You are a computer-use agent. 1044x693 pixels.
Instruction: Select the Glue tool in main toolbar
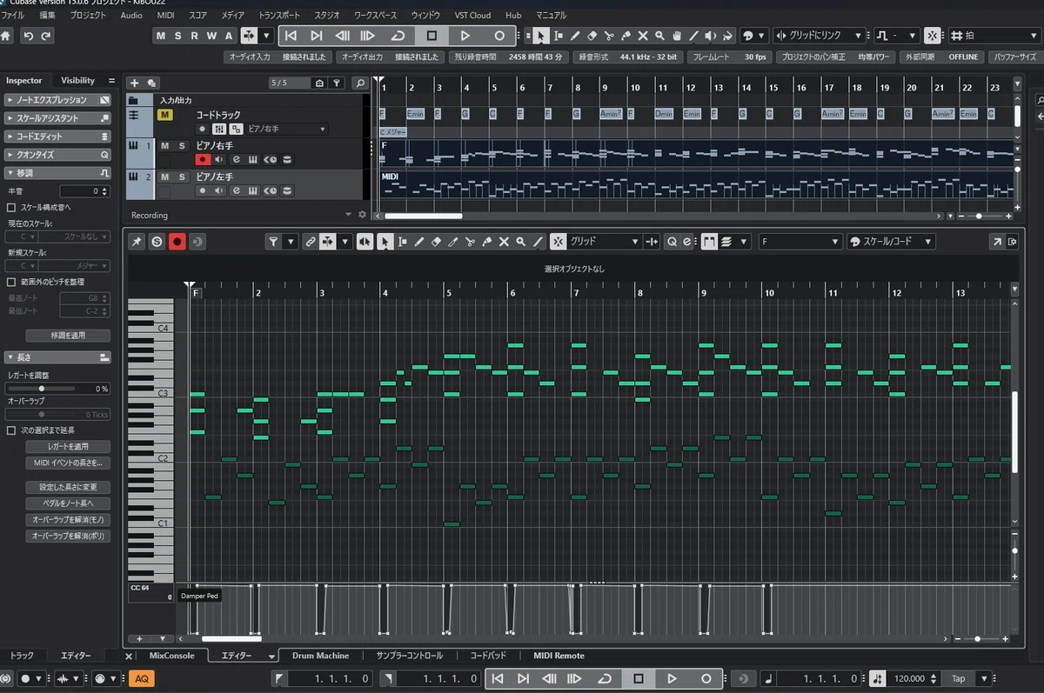point(626,36)
